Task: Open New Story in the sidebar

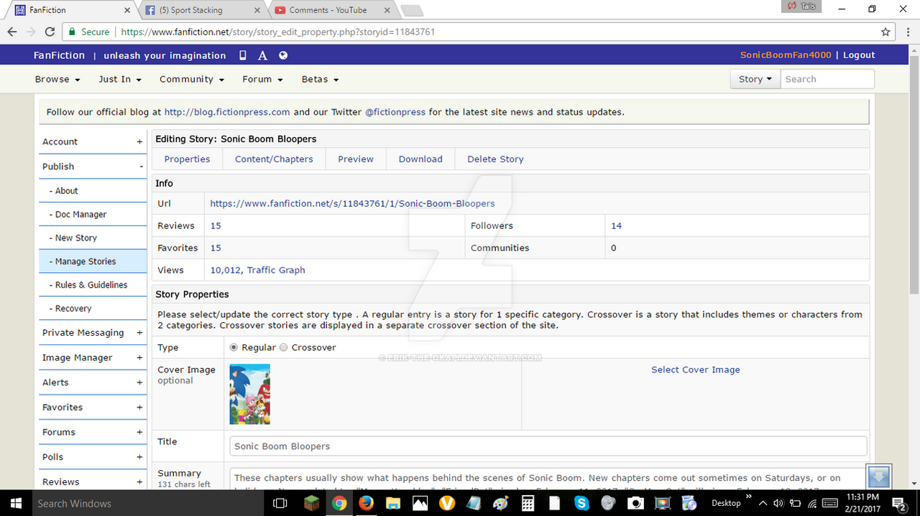Action: tap(93, 238)
